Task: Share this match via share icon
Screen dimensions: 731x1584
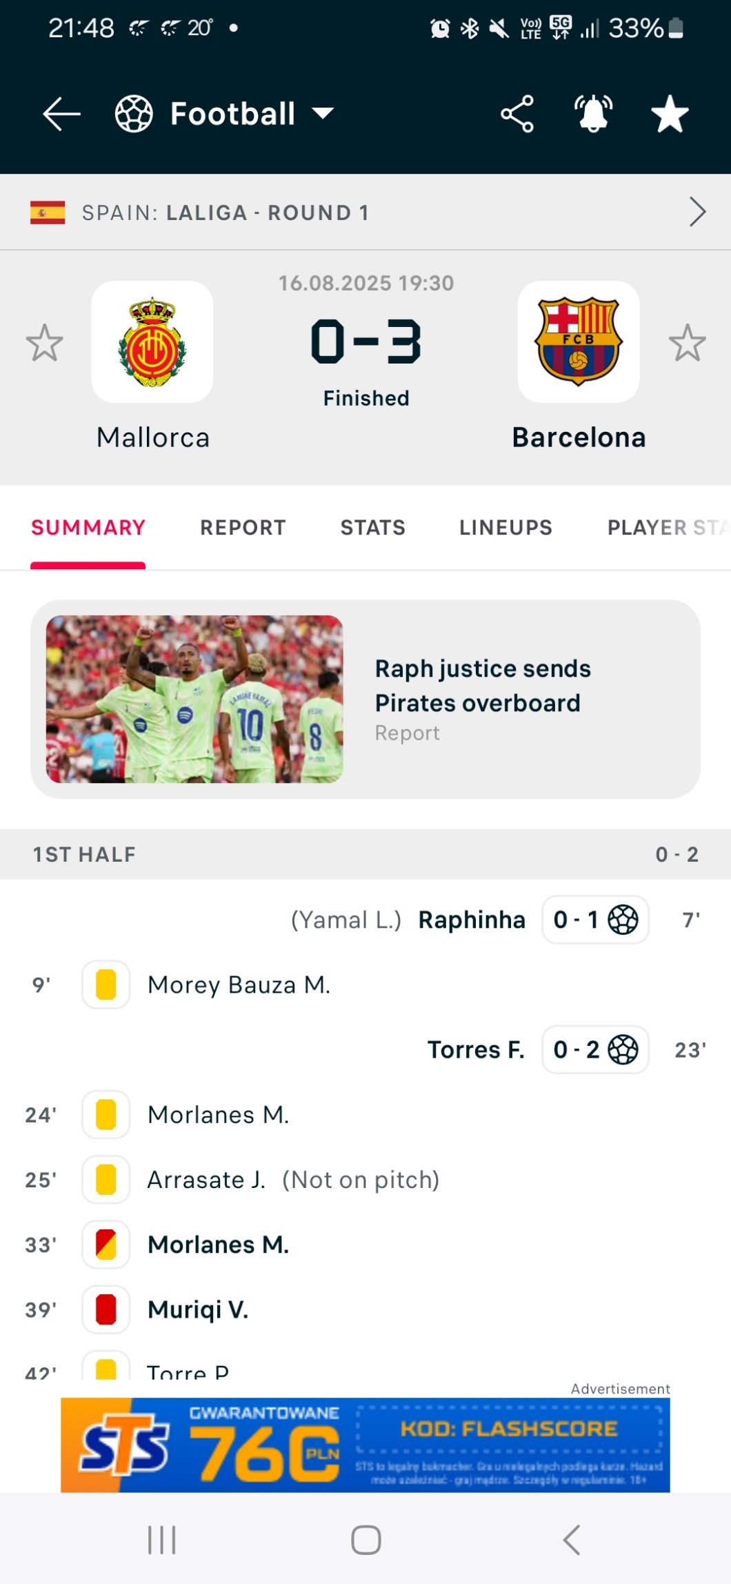Action: point(517,114)
